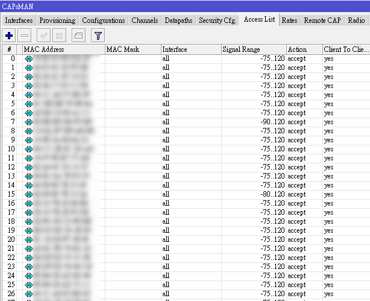This screenshot has width=370, height=301.
Task: Sort by MAC Address column header
Action: click(x=64, y=49)
